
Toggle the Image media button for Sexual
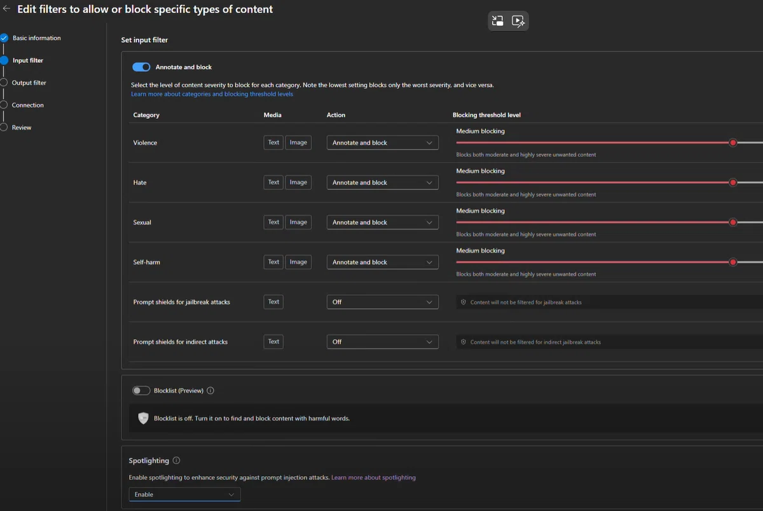point(298,222)
